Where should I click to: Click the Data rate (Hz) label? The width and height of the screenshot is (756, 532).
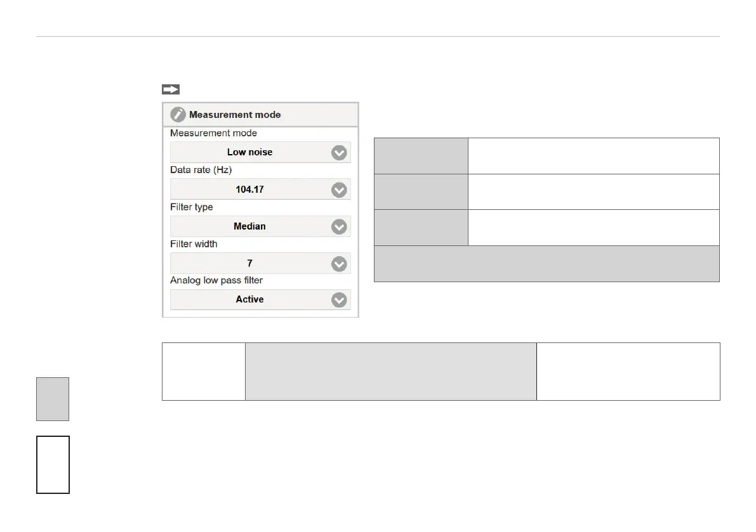(x=201, y=170)
